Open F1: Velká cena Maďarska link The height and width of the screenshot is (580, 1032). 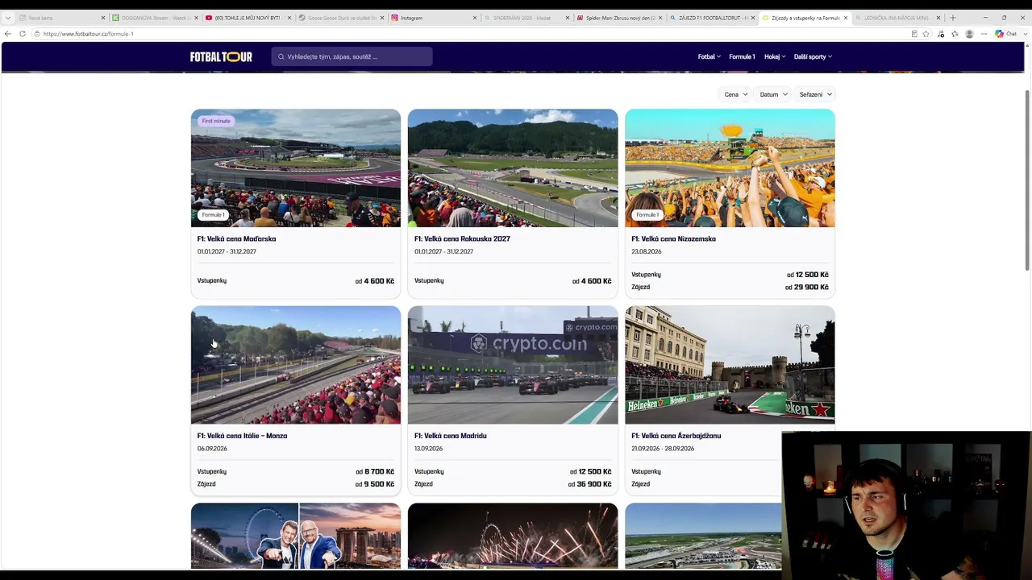[236, 238]
